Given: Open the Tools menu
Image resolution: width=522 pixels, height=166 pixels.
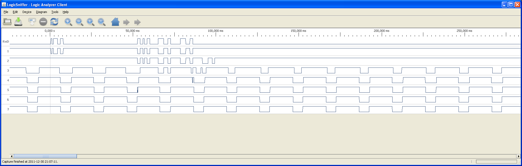Looking at the screenshot, I should [55, 12].
